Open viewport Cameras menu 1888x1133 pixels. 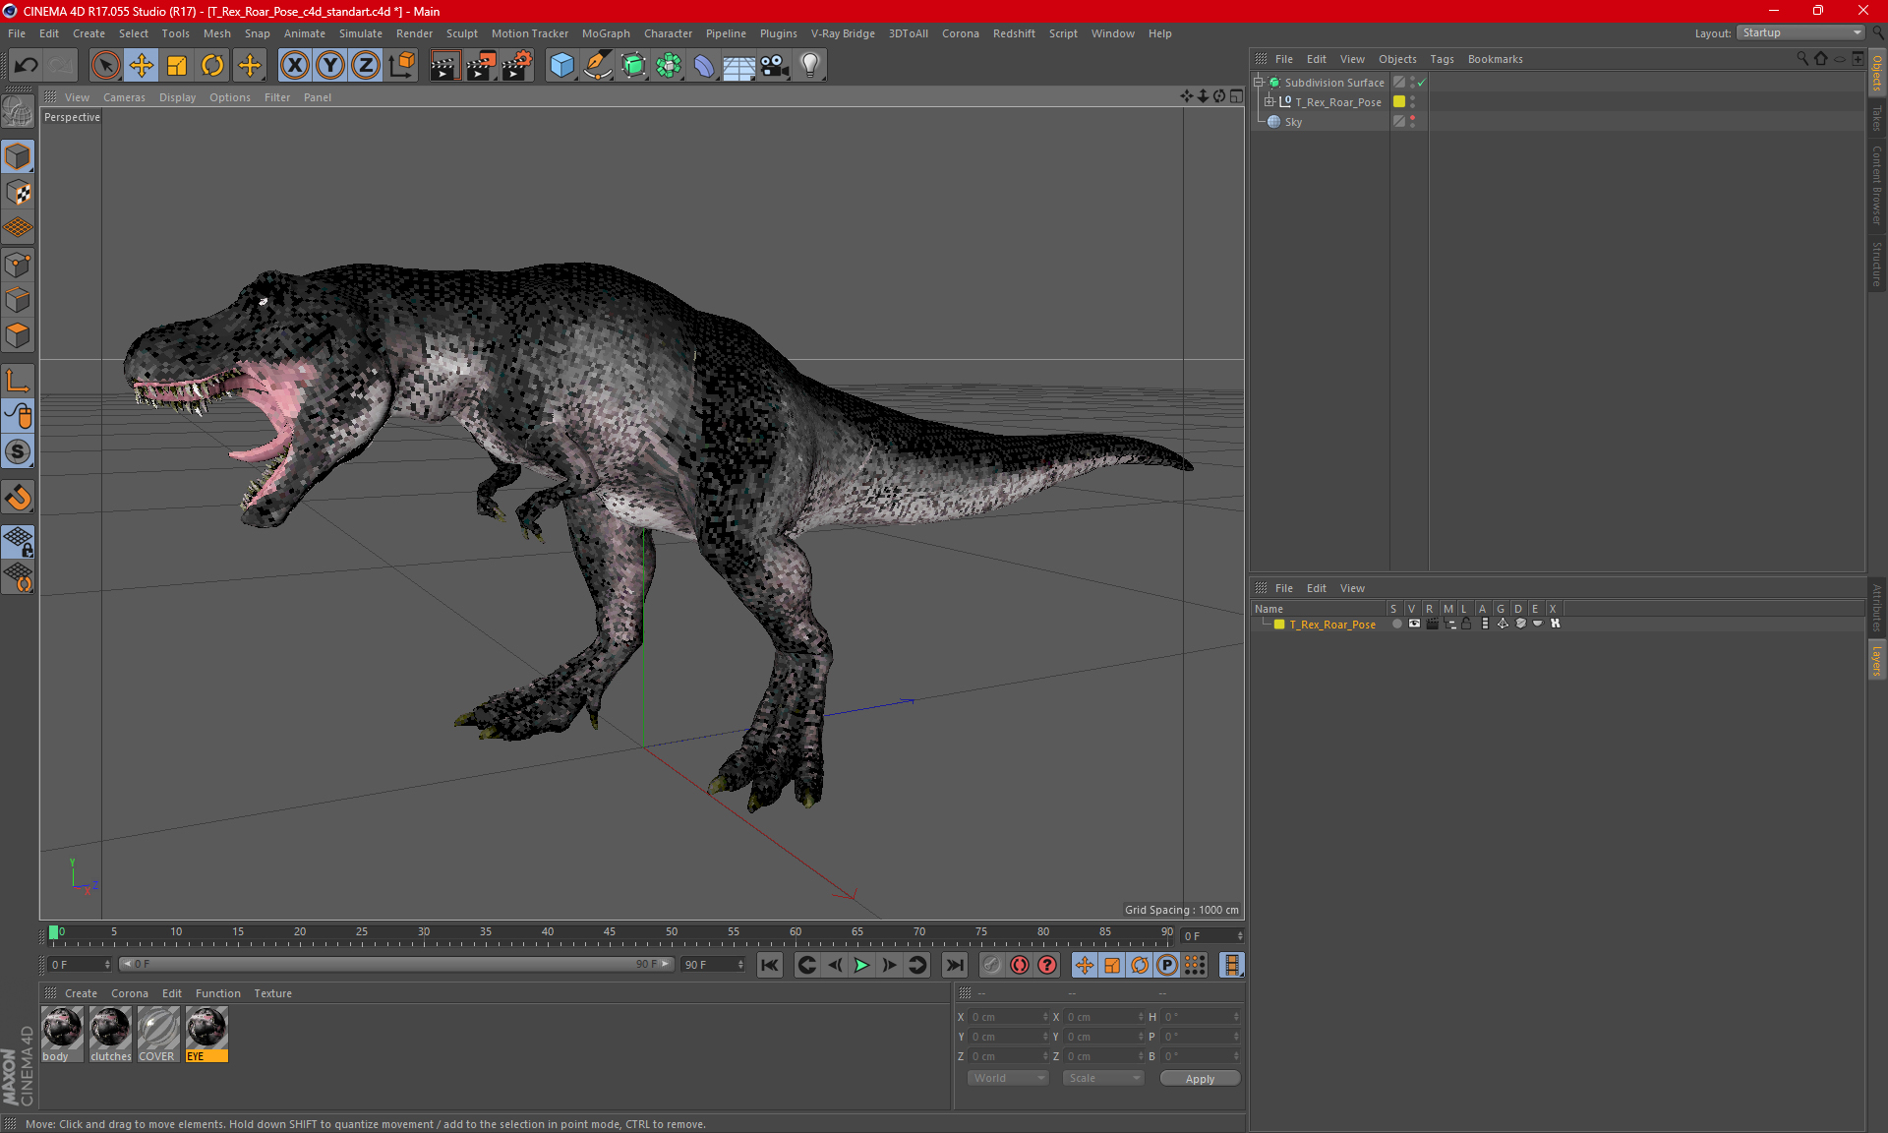coord(124,97)
